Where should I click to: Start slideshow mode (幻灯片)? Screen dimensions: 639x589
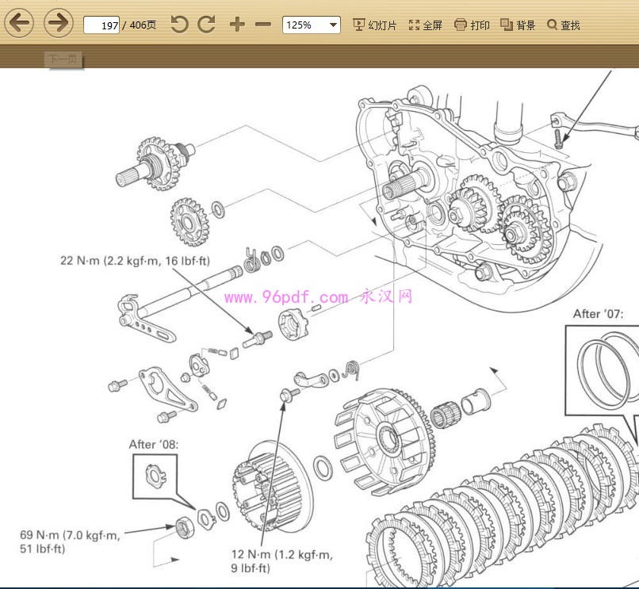374,25
